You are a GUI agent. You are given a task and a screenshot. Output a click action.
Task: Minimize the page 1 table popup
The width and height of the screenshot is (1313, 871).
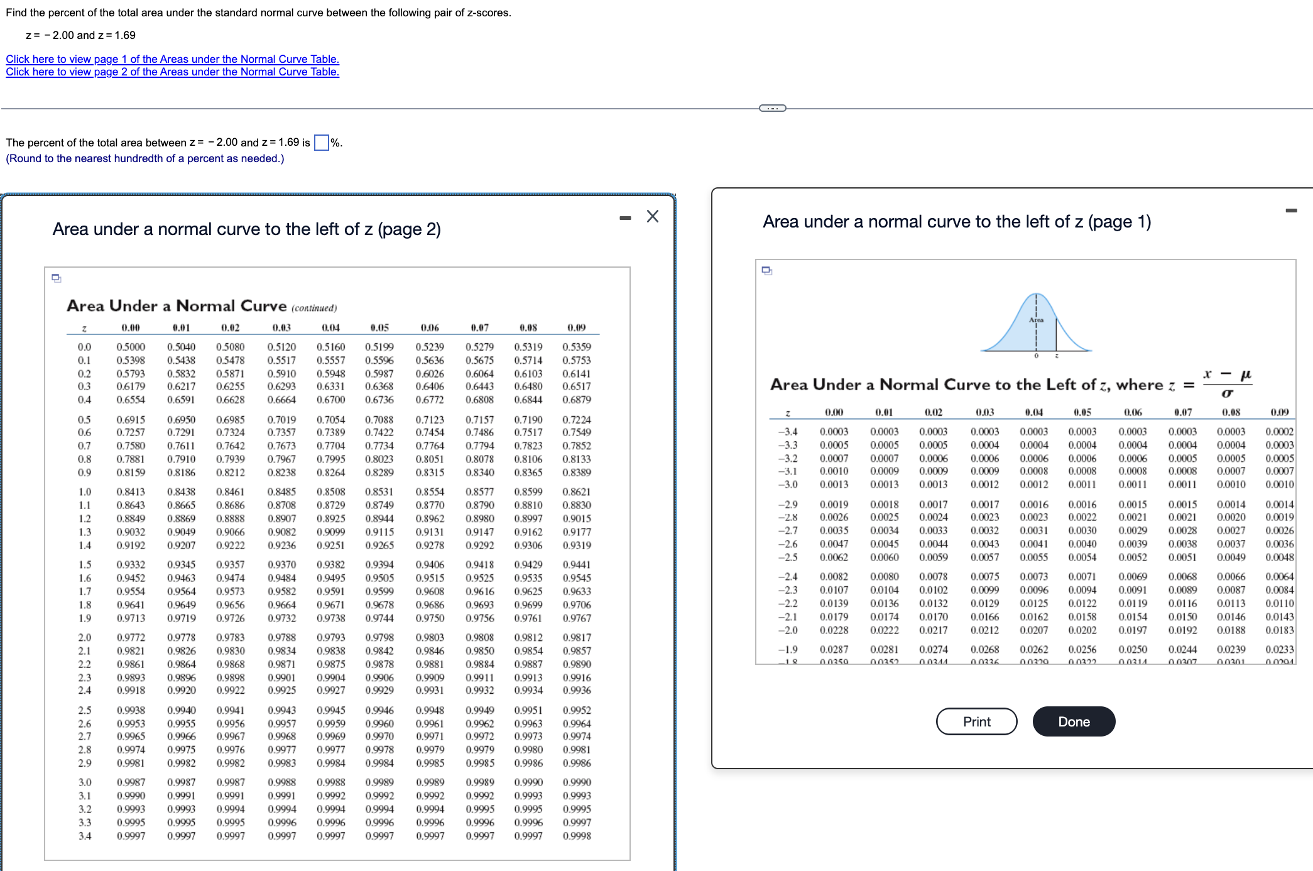pyautogui.click(x=1291, y=211)
